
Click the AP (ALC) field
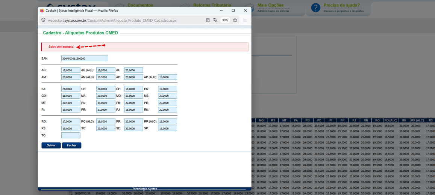tap(168, 77)
